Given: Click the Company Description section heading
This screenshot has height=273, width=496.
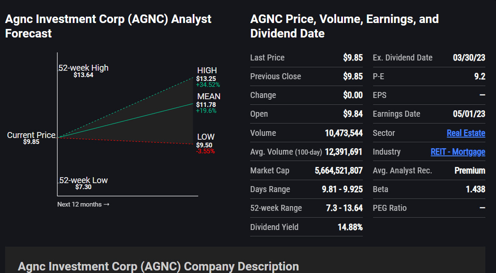Looking at the screenshot, I should pos(158,267).
